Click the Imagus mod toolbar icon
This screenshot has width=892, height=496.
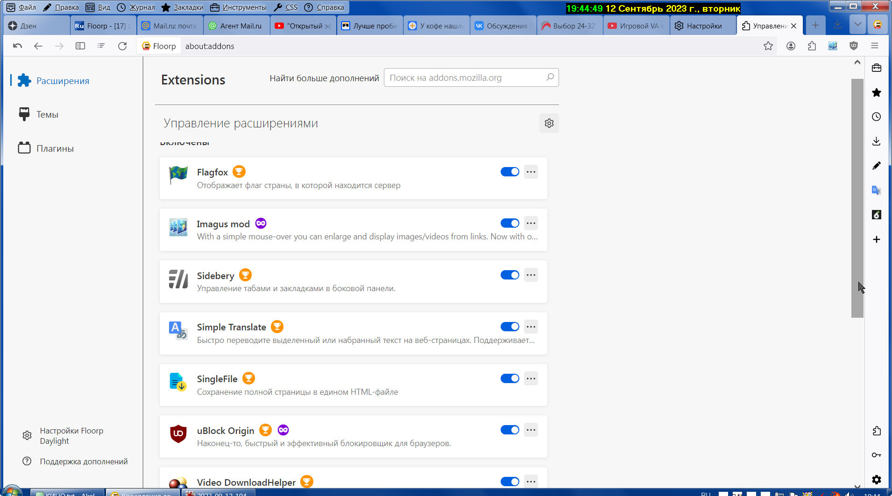(833, 46)
